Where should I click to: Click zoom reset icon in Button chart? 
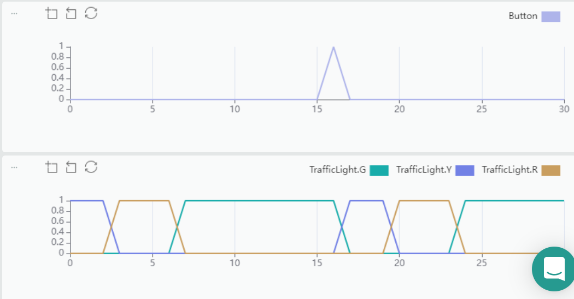pyautogui.click(x=71, y=14)
